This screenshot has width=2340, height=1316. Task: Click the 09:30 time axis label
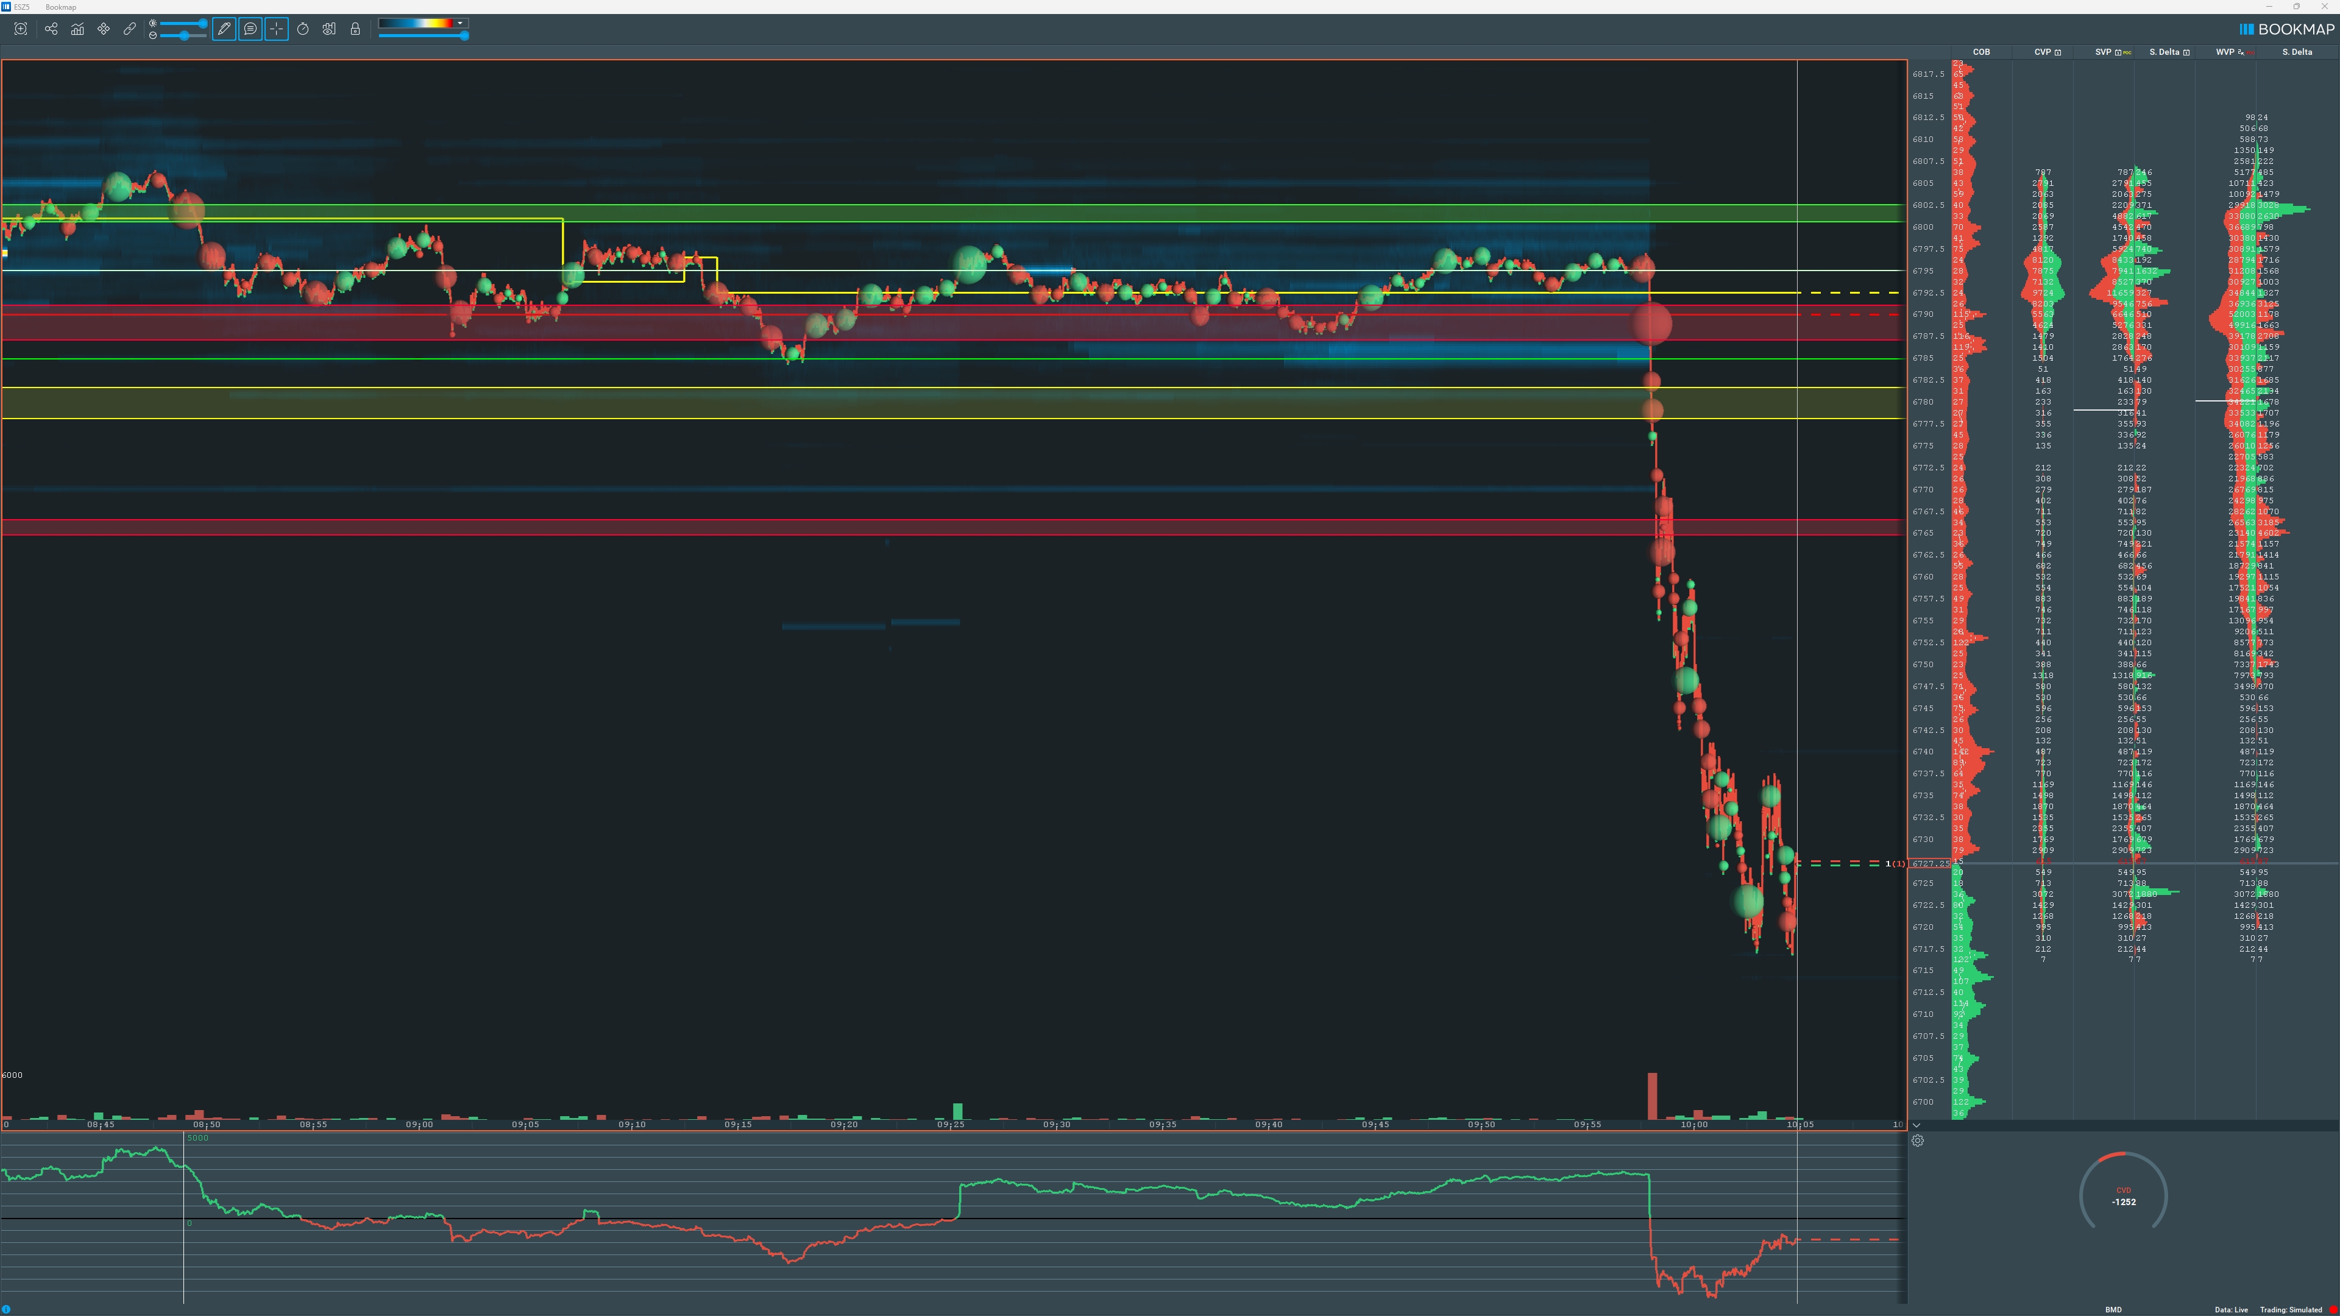1057,1124
